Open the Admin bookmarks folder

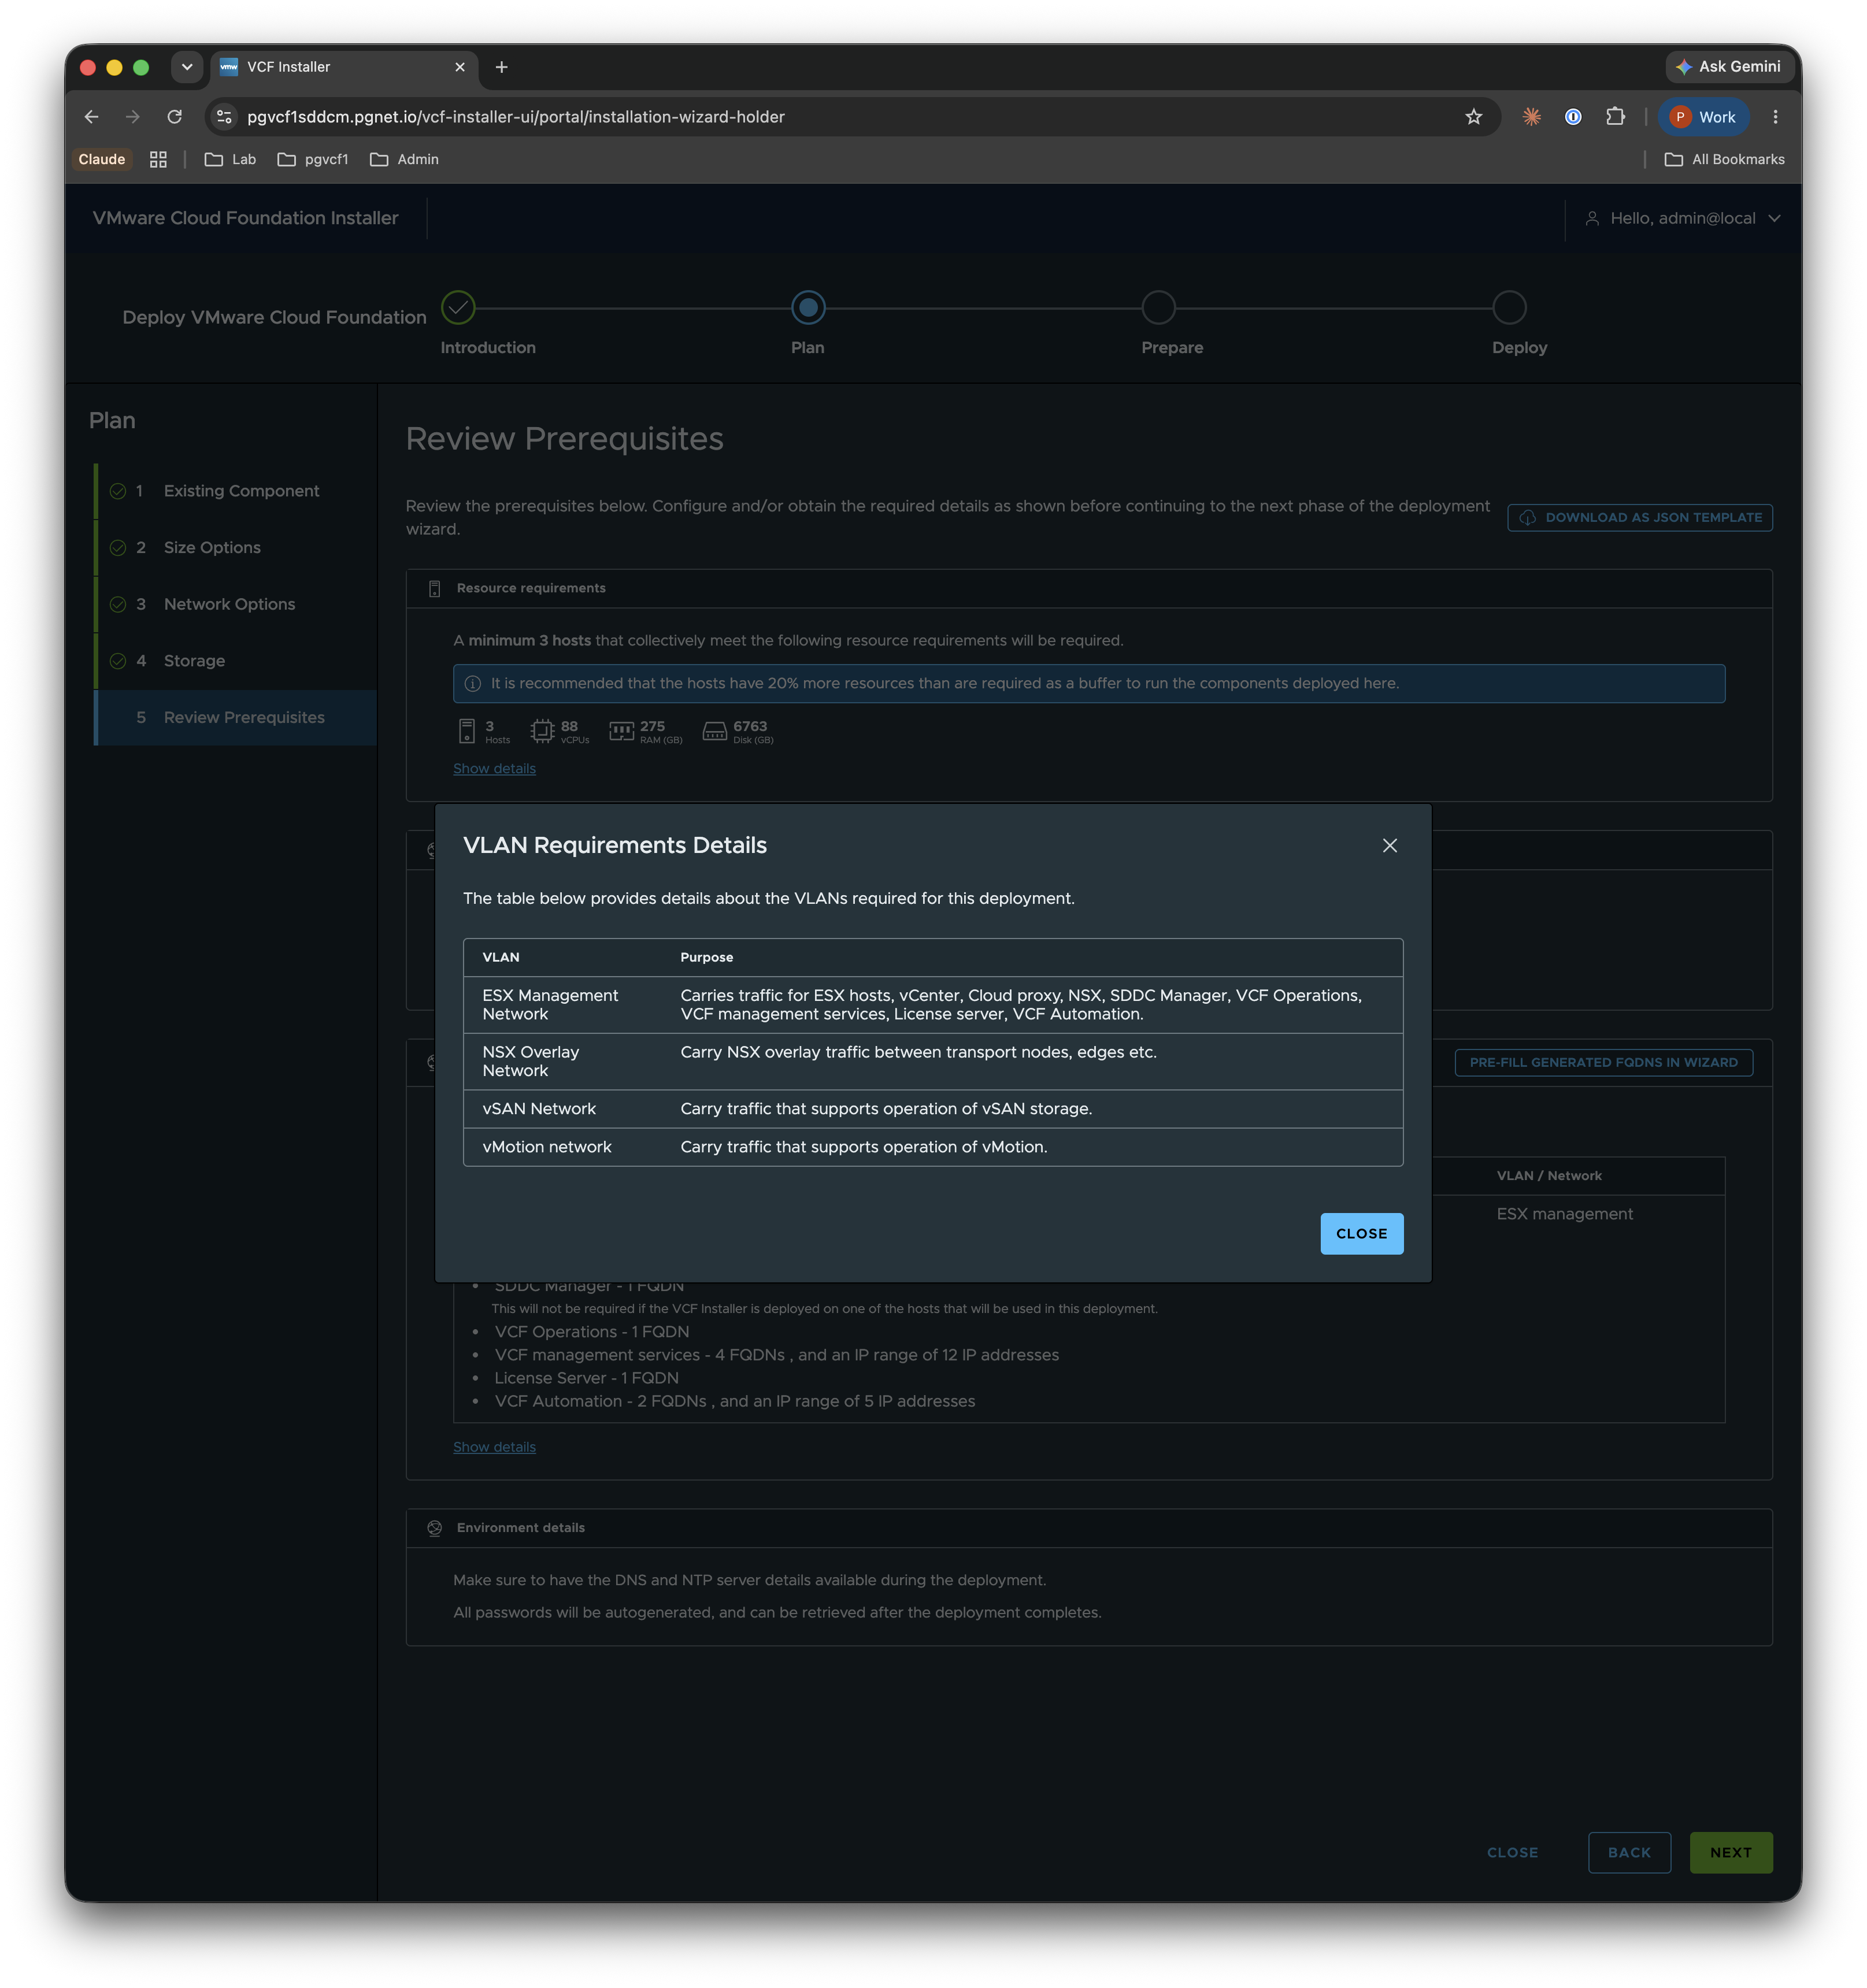click(404, 160)
